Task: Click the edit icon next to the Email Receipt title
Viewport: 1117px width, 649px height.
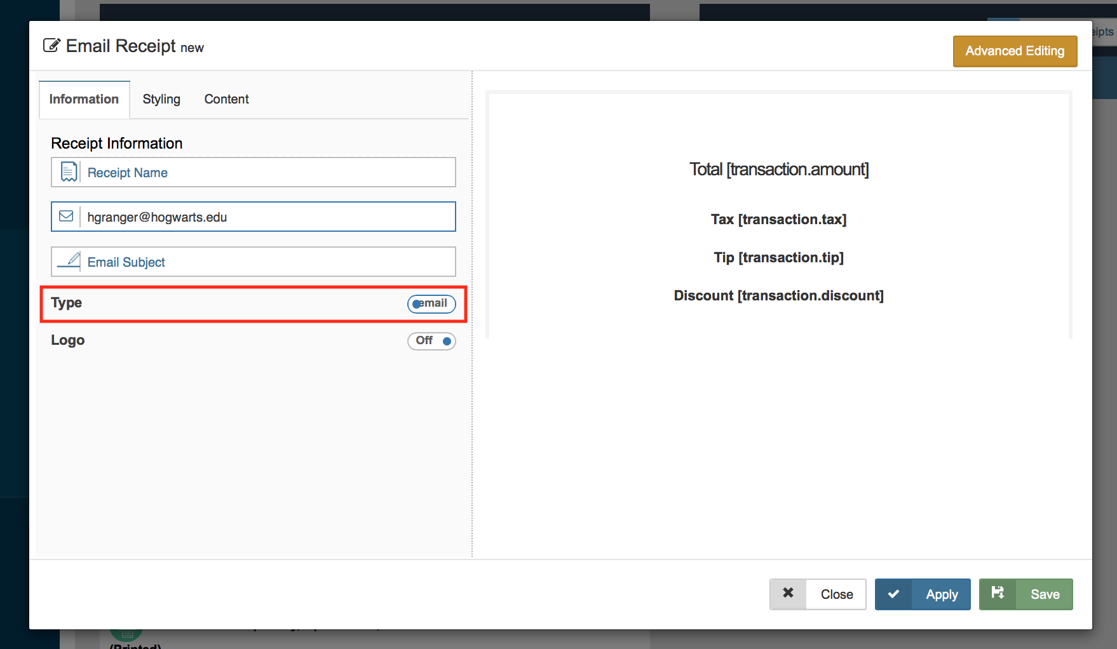Action: (x=51, y=46)
